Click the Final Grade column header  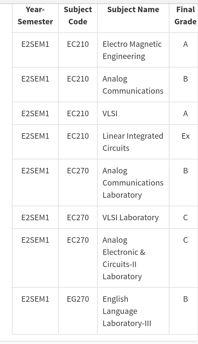pos(186,16)
